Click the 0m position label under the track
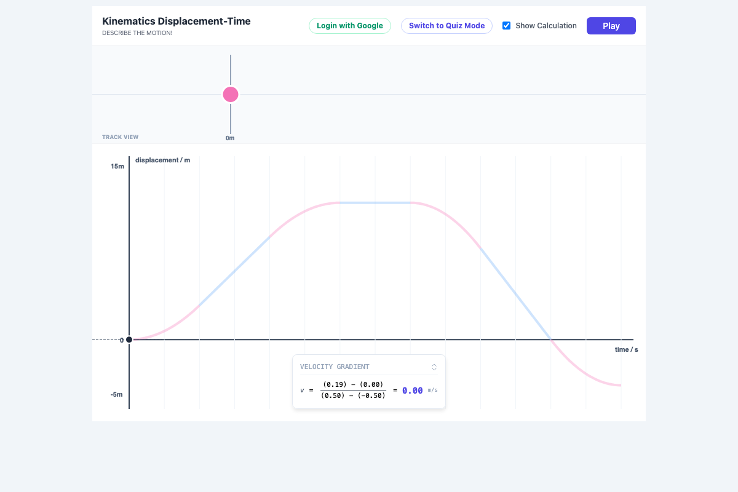The width and height of the screenshot is (738, 492). pyautogui.click(x=230, y=138)
